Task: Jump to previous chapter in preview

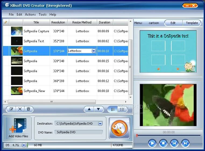Action: (174, 143)
